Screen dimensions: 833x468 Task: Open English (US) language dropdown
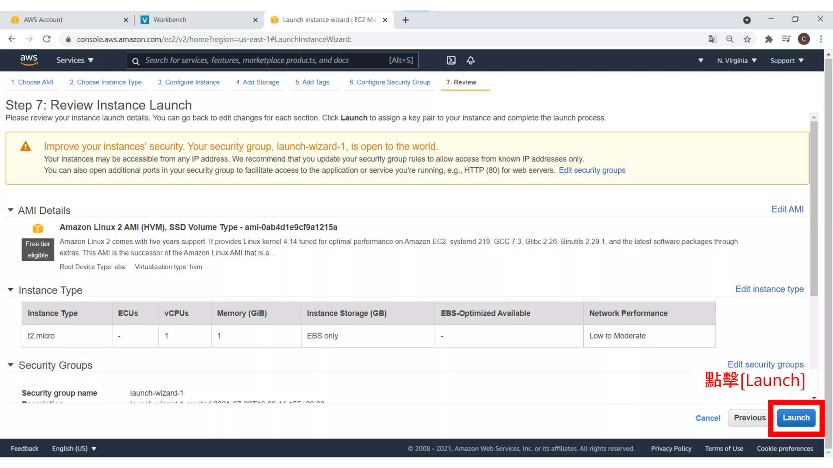(74, 448)
